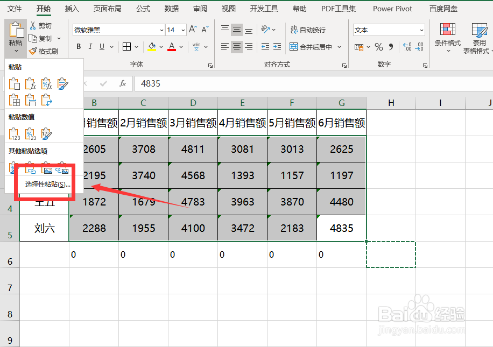Switch to the 插入 tab

click(72, 9)
